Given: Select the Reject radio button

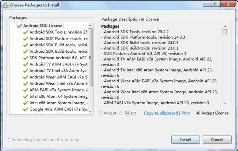Looking at the screenshot, I should click(121, 113).
